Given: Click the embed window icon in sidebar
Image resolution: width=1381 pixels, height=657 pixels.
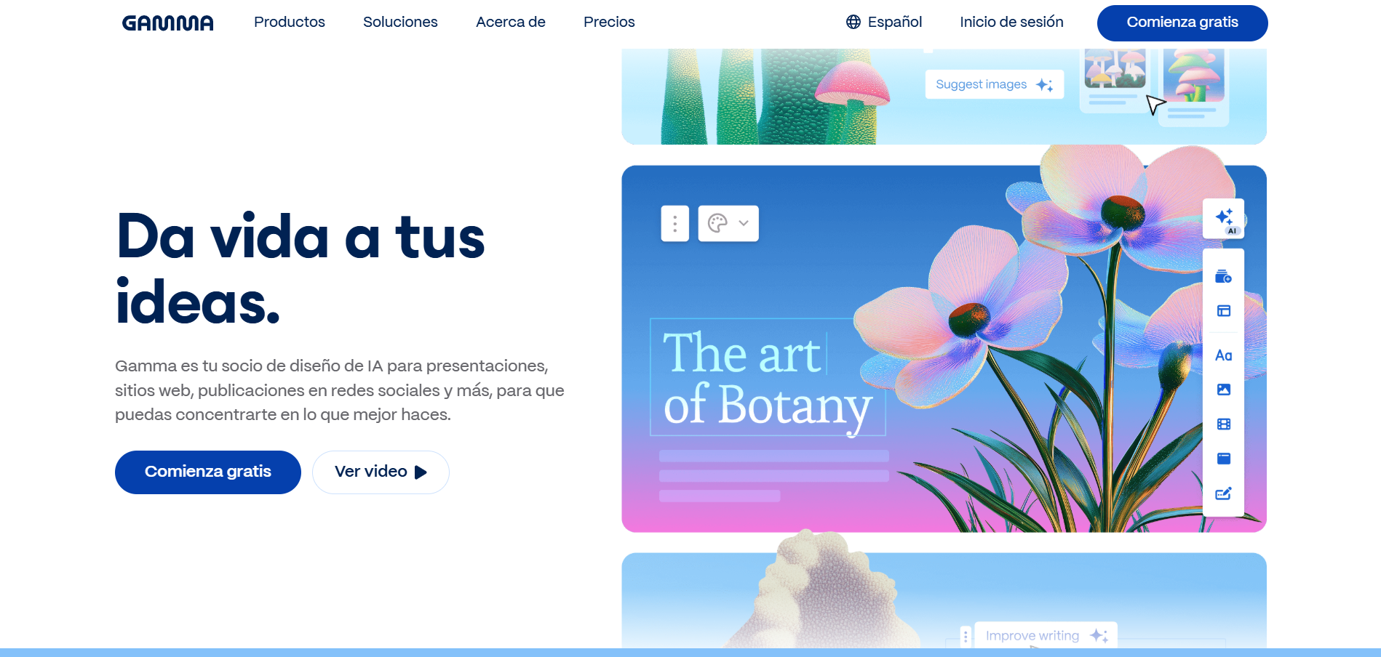Looking at the screenshot, I should [1223, 459].
